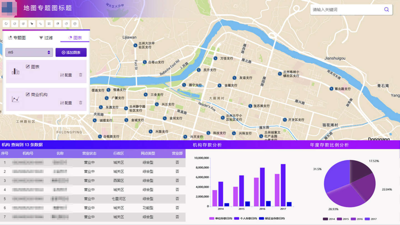This screenshot has width=400, height=225.
Task: Switch to the 图表 tab
Action: (75, 37)
